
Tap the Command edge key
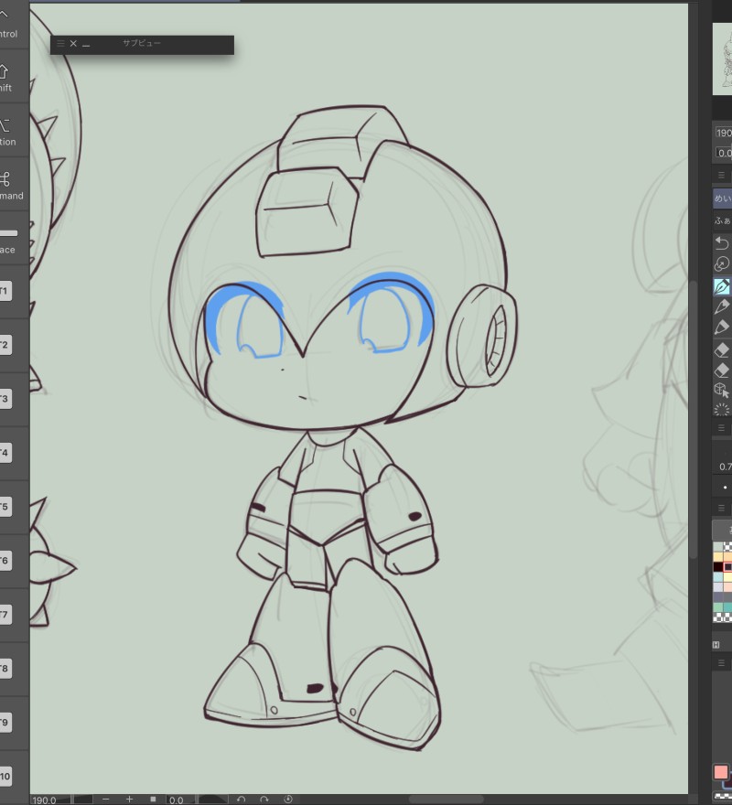tap(14, 184)
